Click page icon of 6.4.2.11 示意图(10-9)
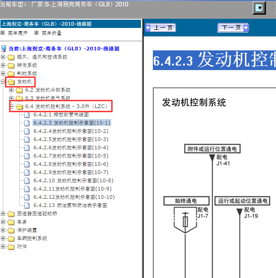The height and width of the screenshot is (278, 276). click(x=27, y=189)
